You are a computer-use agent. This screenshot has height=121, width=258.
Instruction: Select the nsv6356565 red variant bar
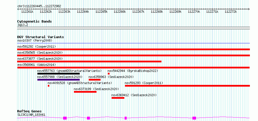coord(134,55)
